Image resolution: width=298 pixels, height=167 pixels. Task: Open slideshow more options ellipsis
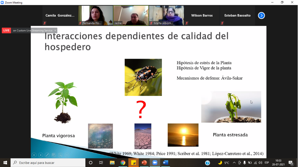[x=67, y=155]
